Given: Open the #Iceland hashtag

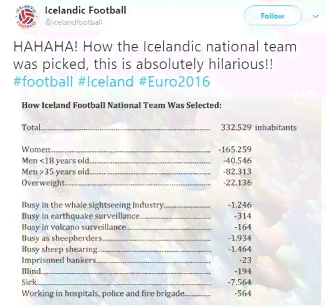Looking at the screenshot, I should point(106,81).
